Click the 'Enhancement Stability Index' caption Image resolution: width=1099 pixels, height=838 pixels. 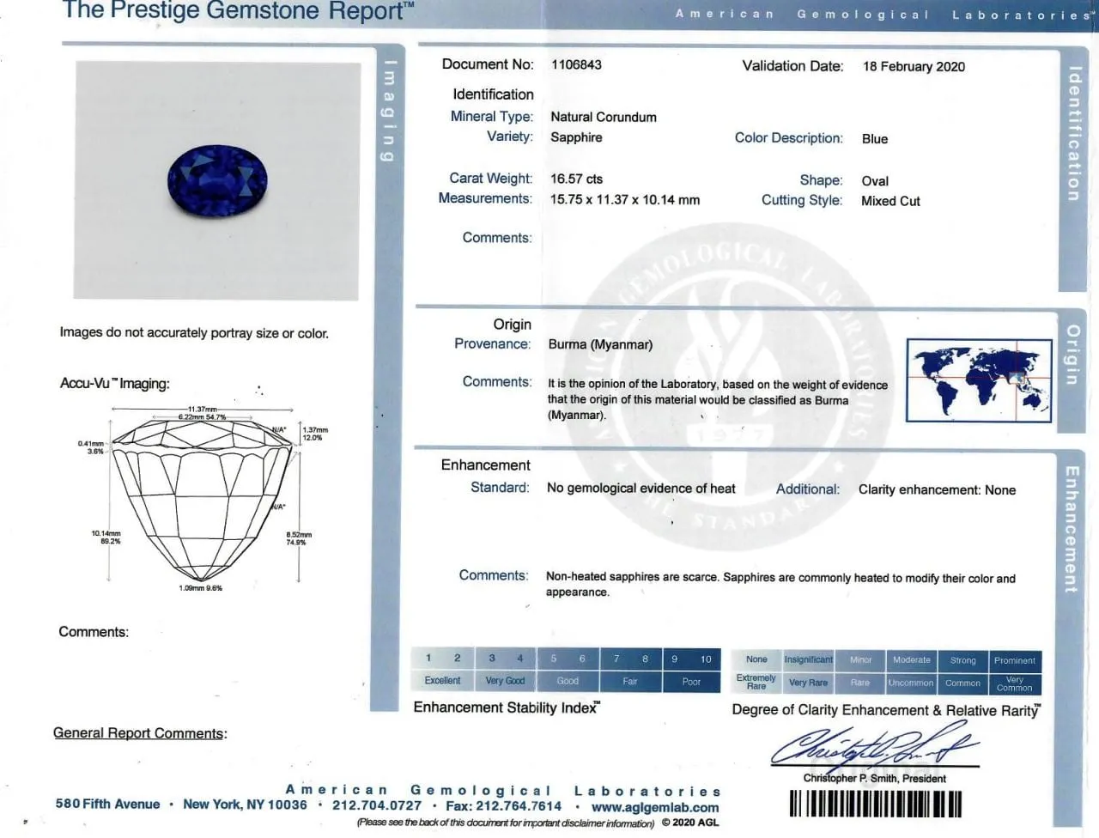tap(507, 707)
